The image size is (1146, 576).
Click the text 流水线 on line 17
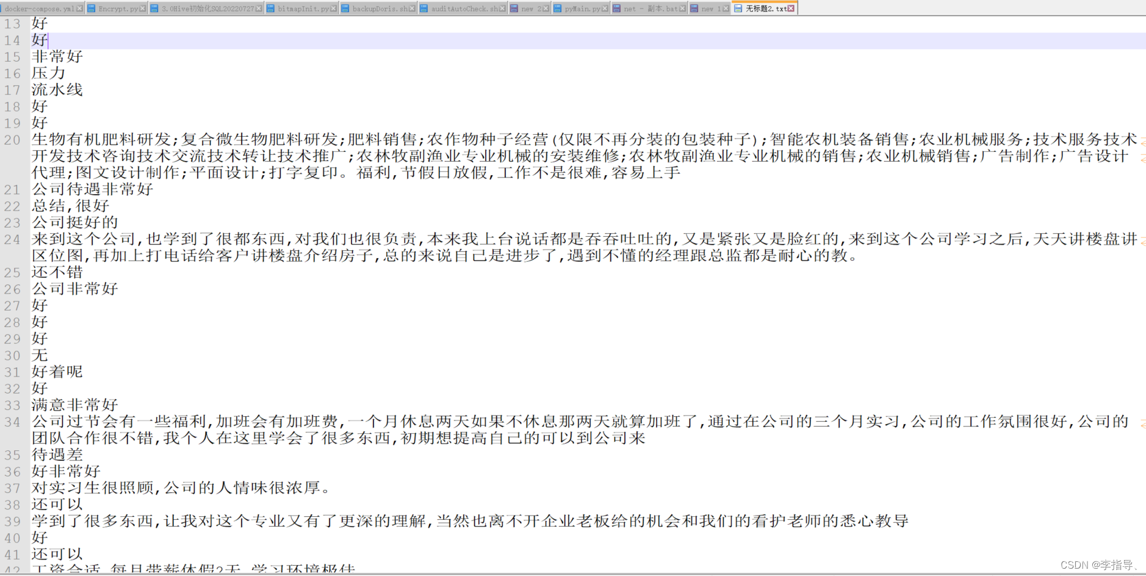(57, 90)
